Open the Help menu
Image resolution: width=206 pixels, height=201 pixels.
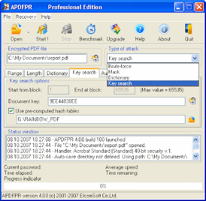point(46,17)
